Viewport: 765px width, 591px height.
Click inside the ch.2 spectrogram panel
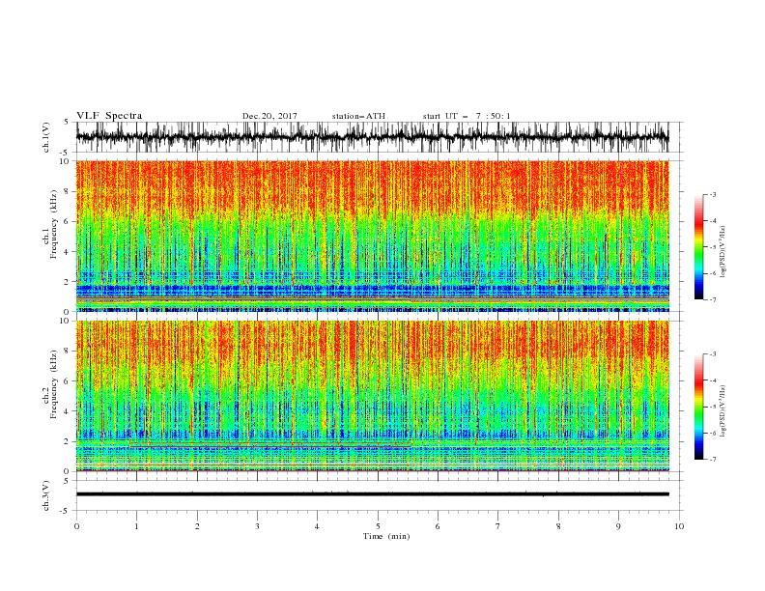tap(372, 396)
